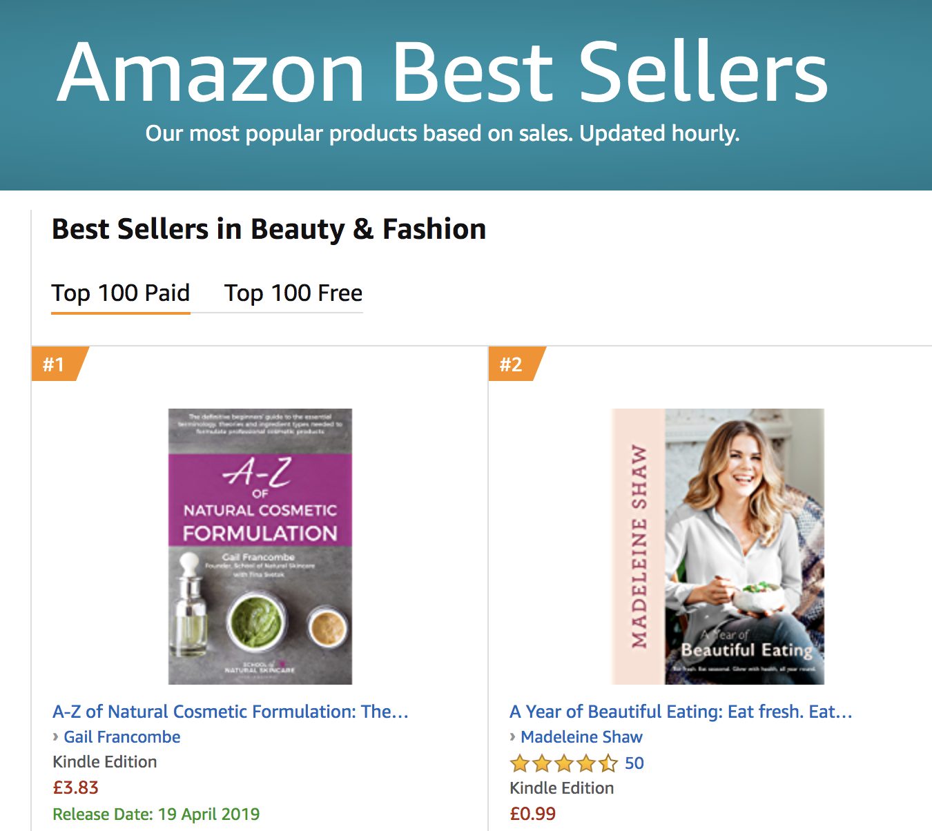Visit author Gail Francombe's page
This screenshot has height=831, width=932.
coord(122,737)
